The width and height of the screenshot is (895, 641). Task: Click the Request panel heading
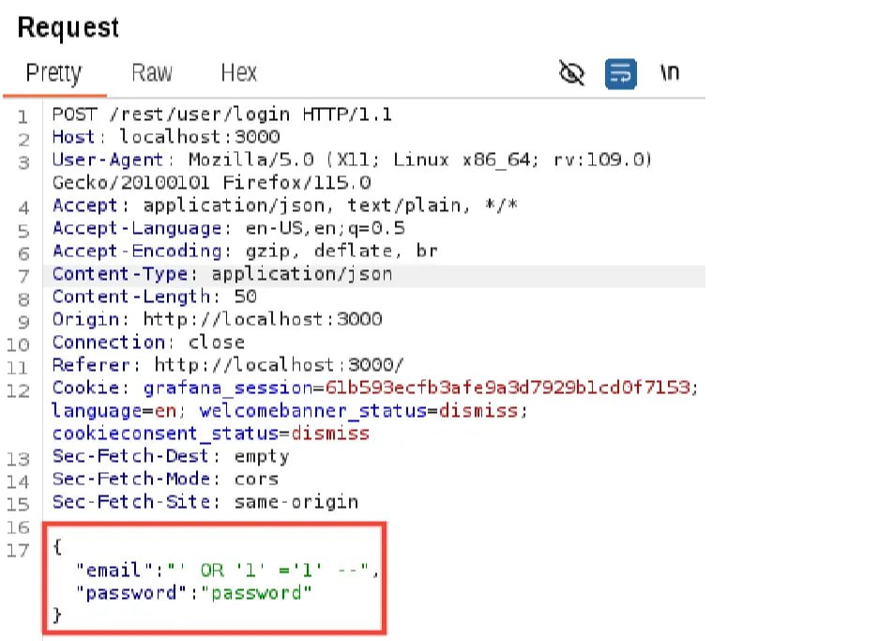coord(68,27)
